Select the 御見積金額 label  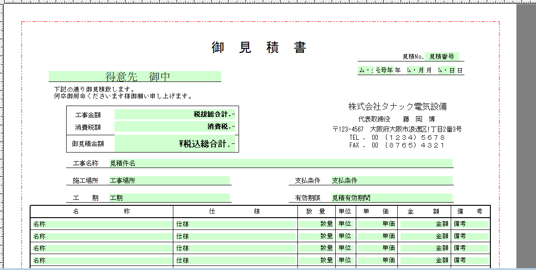88,144
